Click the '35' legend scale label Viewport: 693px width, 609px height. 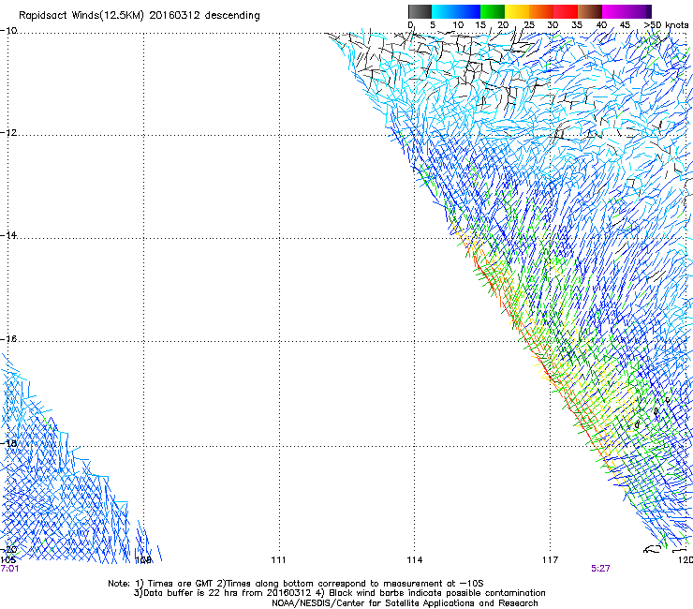click(577, 25)
